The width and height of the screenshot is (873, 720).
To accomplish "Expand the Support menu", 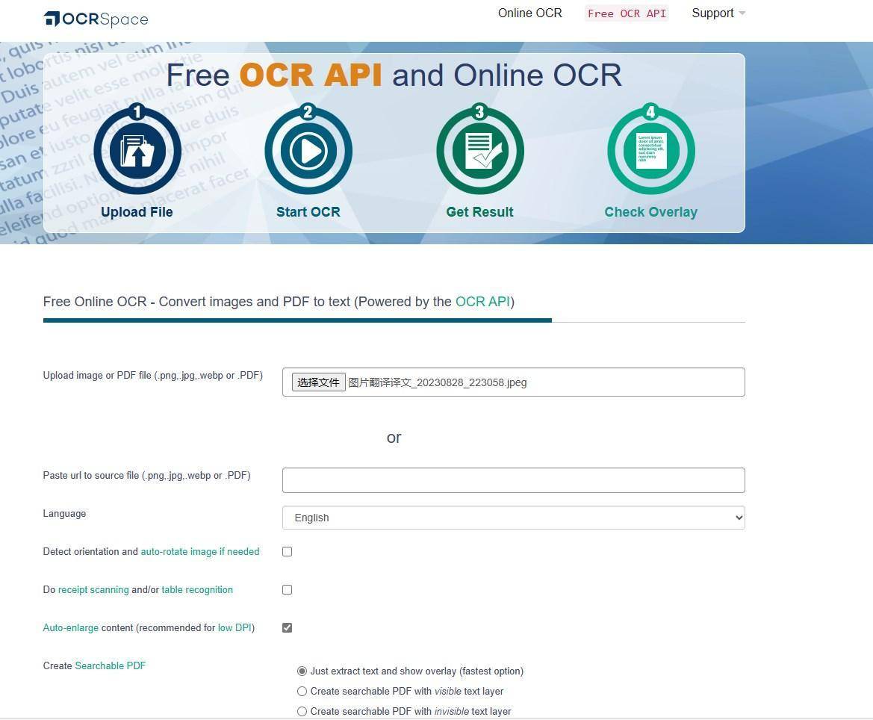I will (x=718, y=13).
